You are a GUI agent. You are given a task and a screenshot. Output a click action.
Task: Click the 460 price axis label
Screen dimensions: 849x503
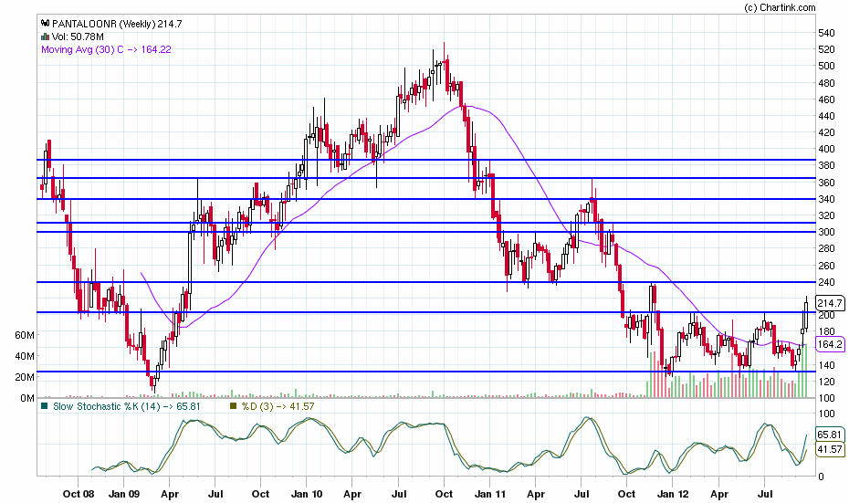coord(827,100)
